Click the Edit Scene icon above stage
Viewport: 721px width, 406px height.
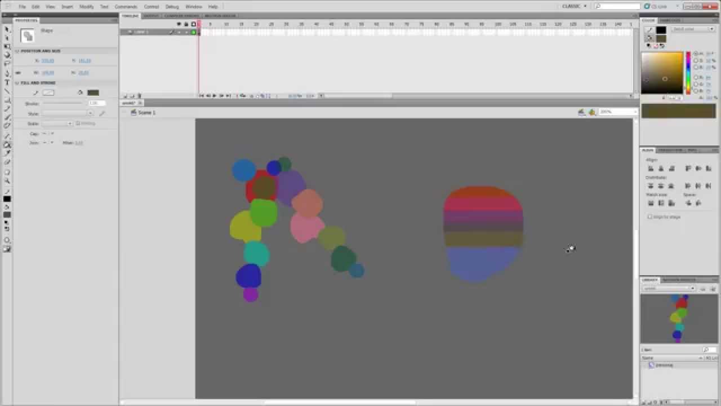coord(581,112)
